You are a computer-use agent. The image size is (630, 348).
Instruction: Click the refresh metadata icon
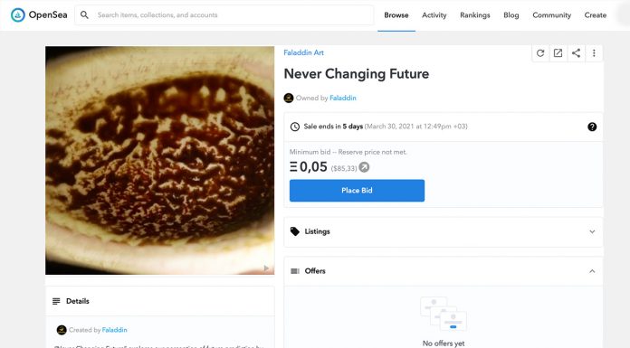540,53
